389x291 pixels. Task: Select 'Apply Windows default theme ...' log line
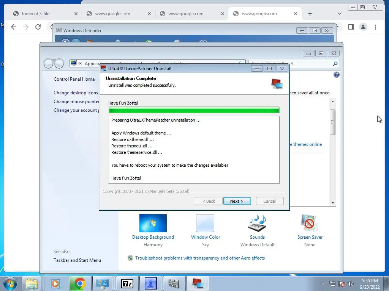point(141,133)
